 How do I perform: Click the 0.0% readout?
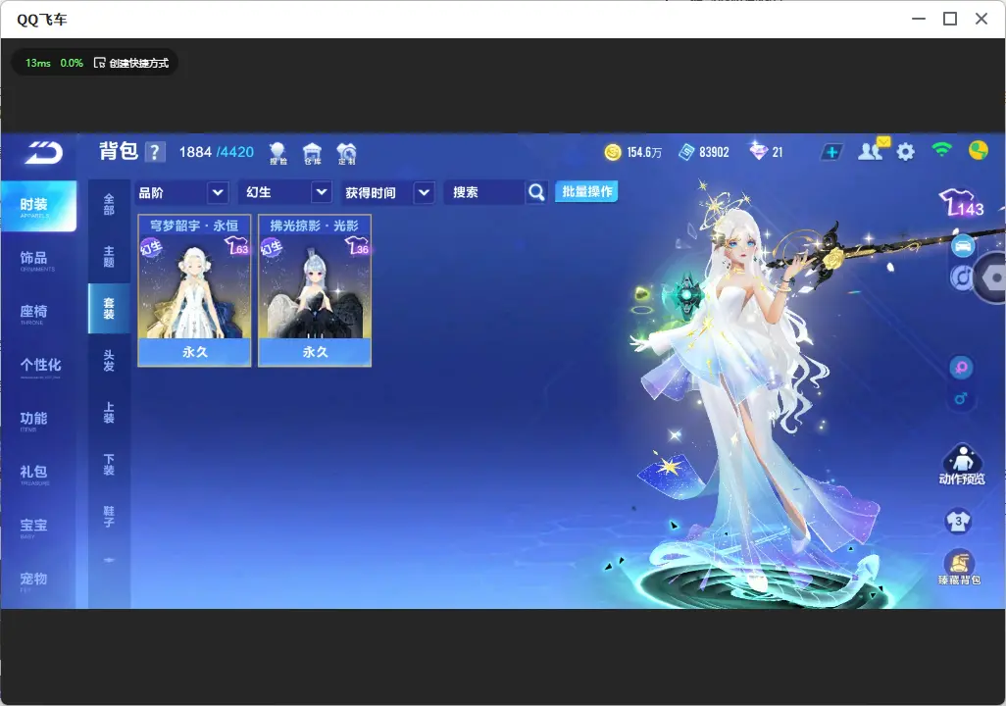coord(72,63)
